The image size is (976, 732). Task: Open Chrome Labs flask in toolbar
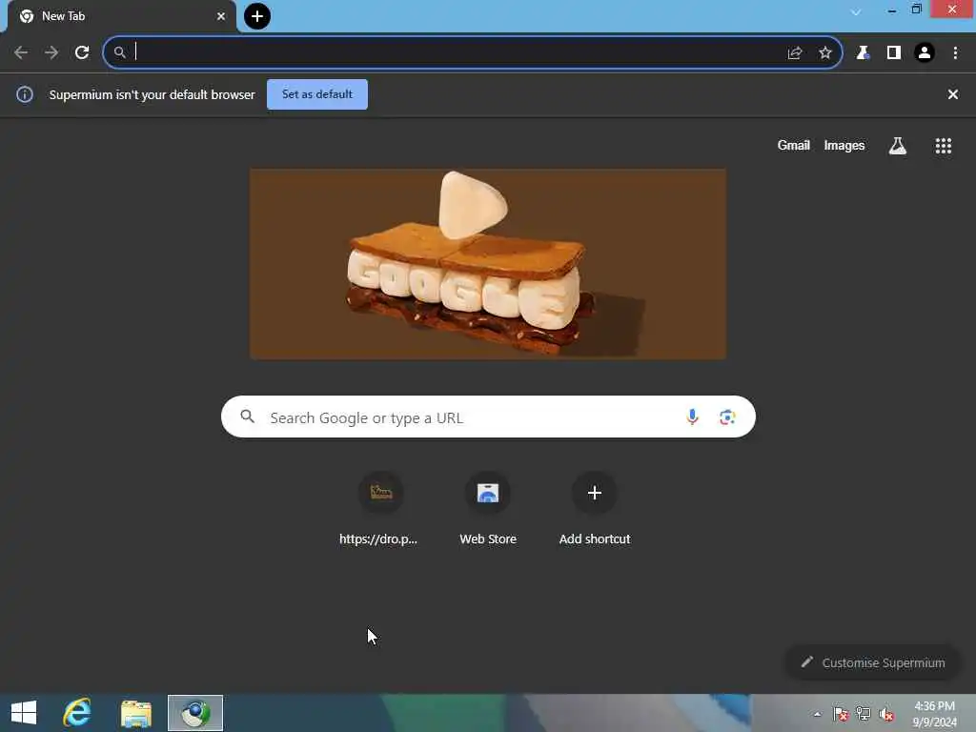tap(863, 53)
